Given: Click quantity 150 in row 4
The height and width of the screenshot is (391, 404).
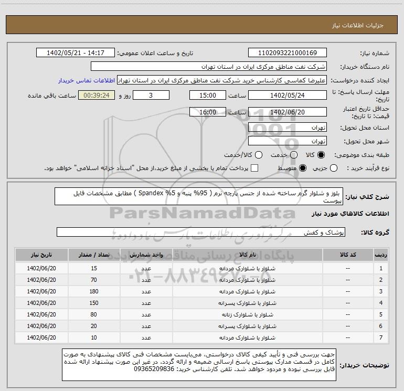Looking at the screenshot, I should pyautogui.click(x=94, y=303).
